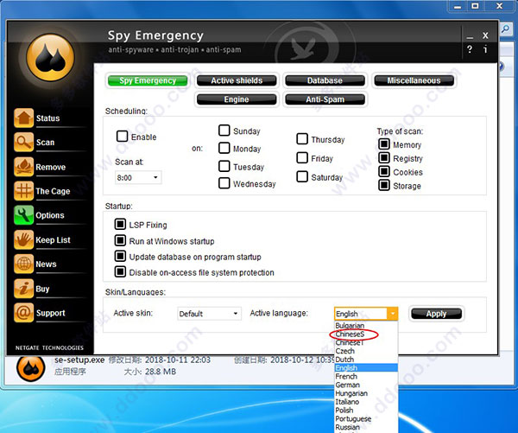Click the Apply button

436,314
